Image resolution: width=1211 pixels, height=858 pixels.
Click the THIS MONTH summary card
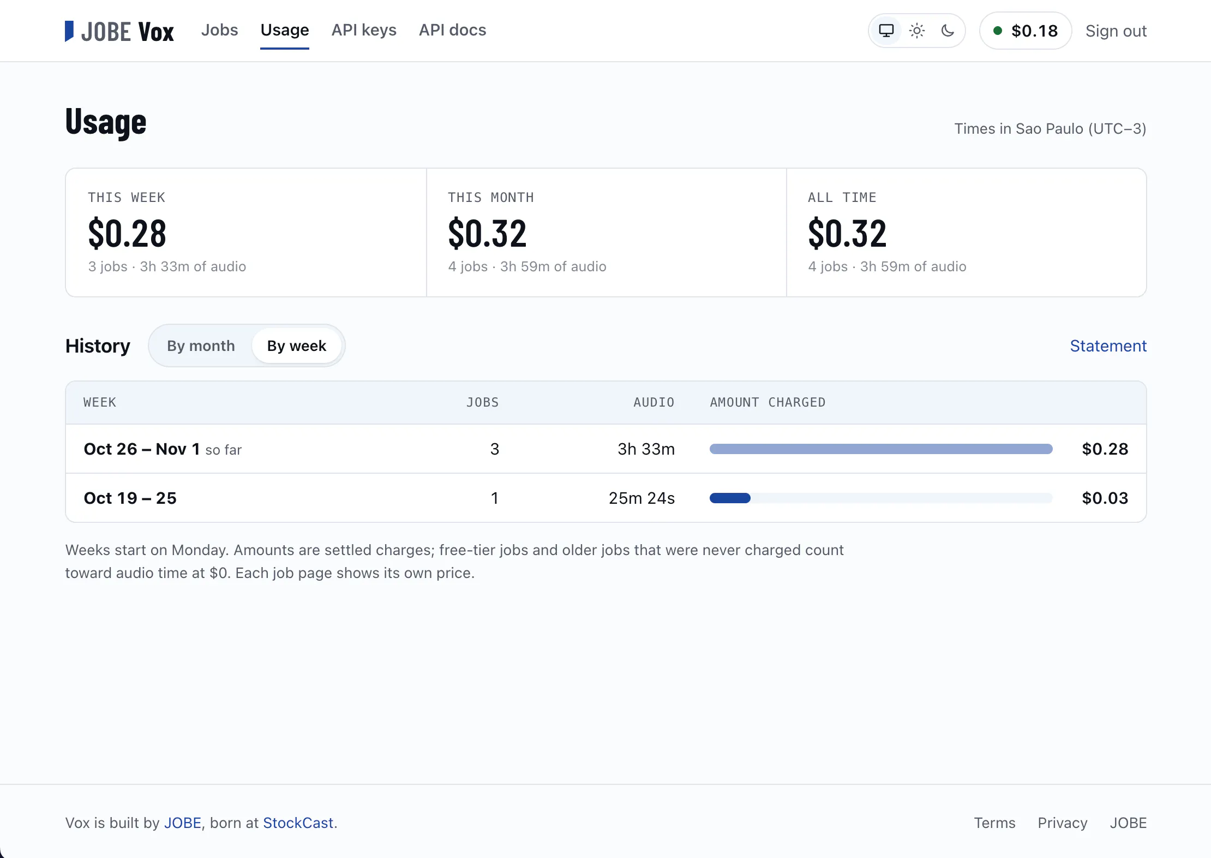point(606,233)
